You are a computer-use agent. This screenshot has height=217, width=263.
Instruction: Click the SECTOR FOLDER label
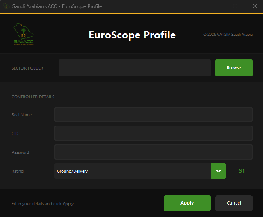coord(27,68)
